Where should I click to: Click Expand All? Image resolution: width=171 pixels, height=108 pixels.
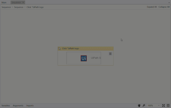[x=152, y=7]
